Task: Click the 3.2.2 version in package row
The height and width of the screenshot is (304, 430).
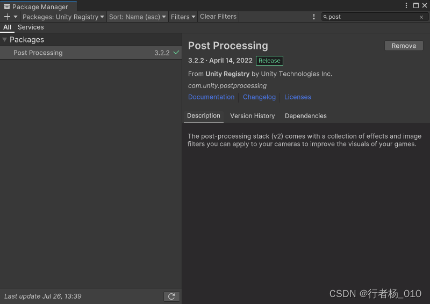Action: click(162, 53)
